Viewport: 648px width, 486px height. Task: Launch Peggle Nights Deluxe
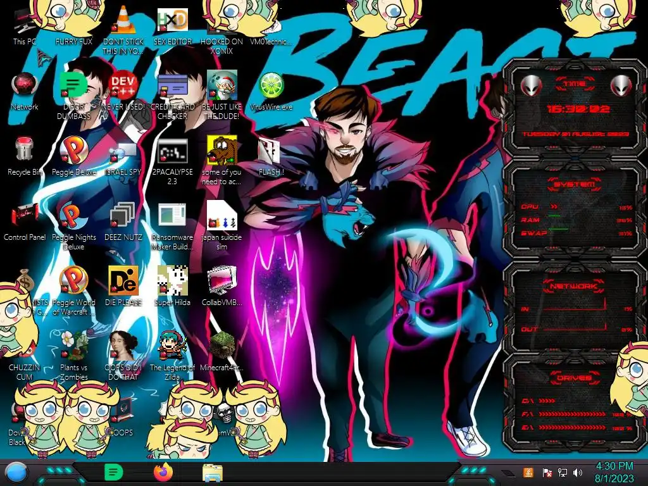73,216
